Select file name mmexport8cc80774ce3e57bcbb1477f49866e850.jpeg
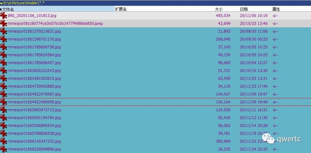 point(55,24)
